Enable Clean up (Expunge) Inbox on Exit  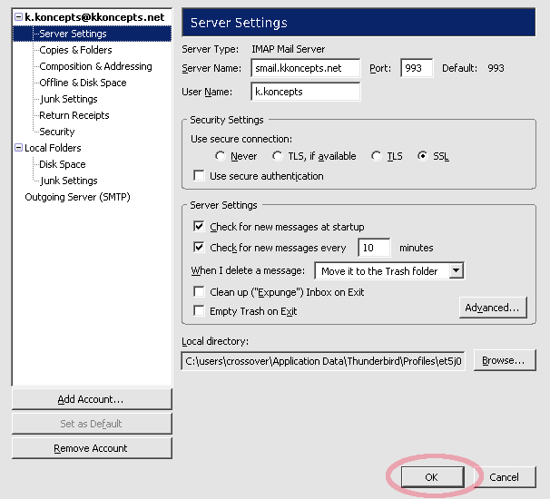click(x=199, y=291)
